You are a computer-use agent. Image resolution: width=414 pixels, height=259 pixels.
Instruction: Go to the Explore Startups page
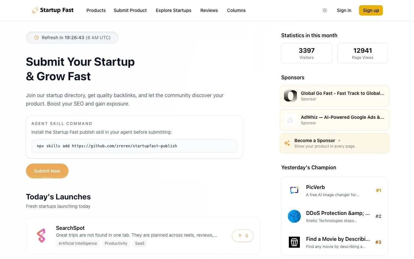(x=174, y=10)
